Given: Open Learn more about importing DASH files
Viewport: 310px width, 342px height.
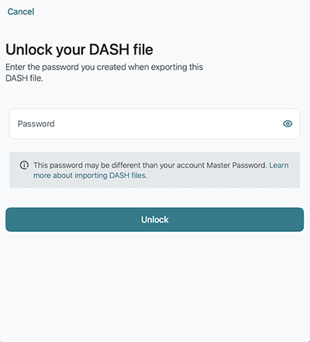Looking at the screenshot, I should 160,170.
